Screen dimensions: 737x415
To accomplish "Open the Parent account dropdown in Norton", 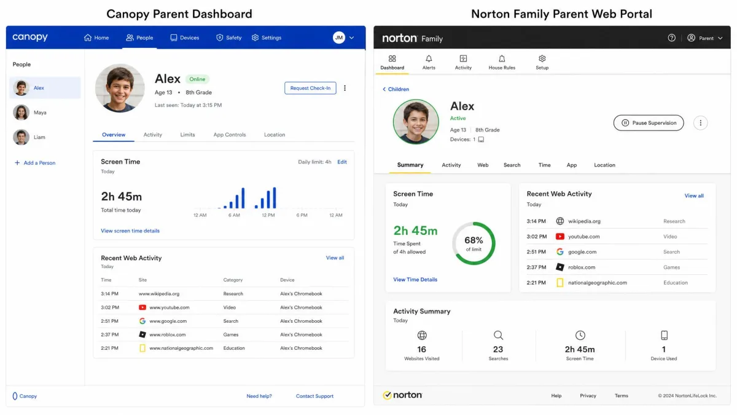I will click(x=704, y=38).
